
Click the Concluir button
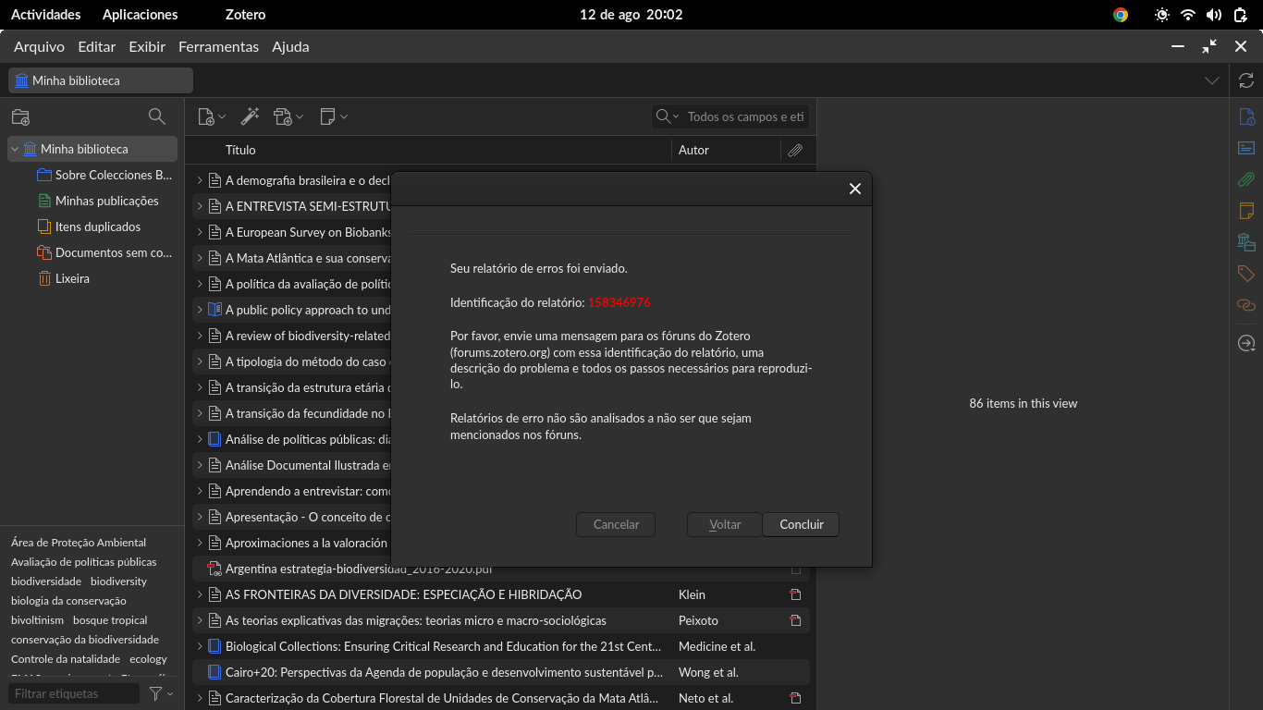(x=801, y=524)
